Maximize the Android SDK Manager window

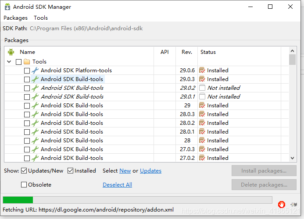[270, 7]
